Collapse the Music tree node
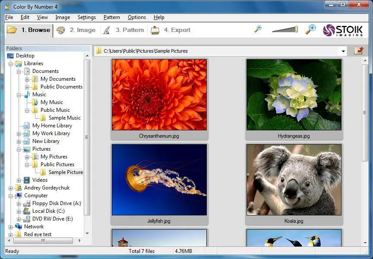373x259 pixels. coord(19,95)
